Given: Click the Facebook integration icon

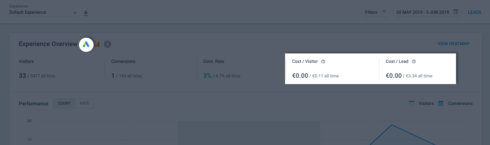Looking at the screenshot, I should click(x=107, y=44).
